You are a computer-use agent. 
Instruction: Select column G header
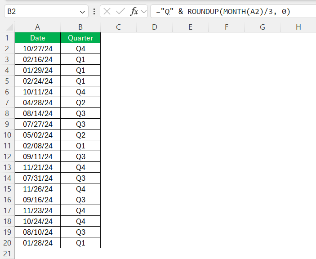263,27
